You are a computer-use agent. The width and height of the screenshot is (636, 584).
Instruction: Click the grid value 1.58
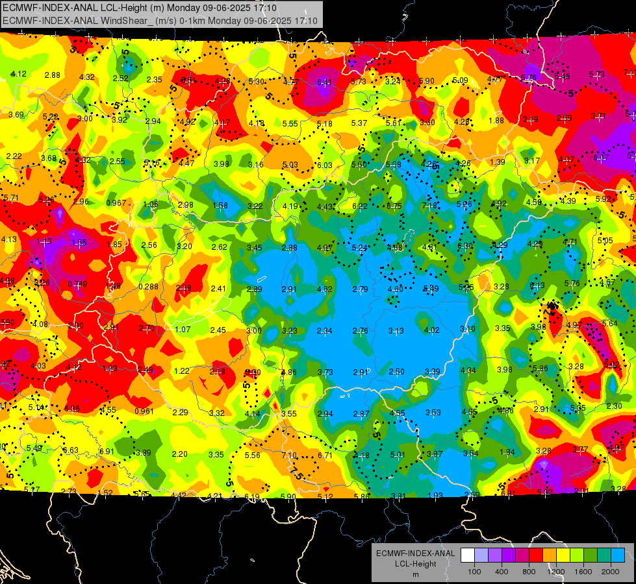tap(220, 206)
